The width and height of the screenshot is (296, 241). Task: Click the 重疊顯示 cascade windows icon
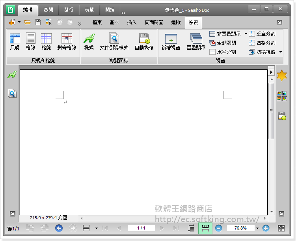(196, 41)
